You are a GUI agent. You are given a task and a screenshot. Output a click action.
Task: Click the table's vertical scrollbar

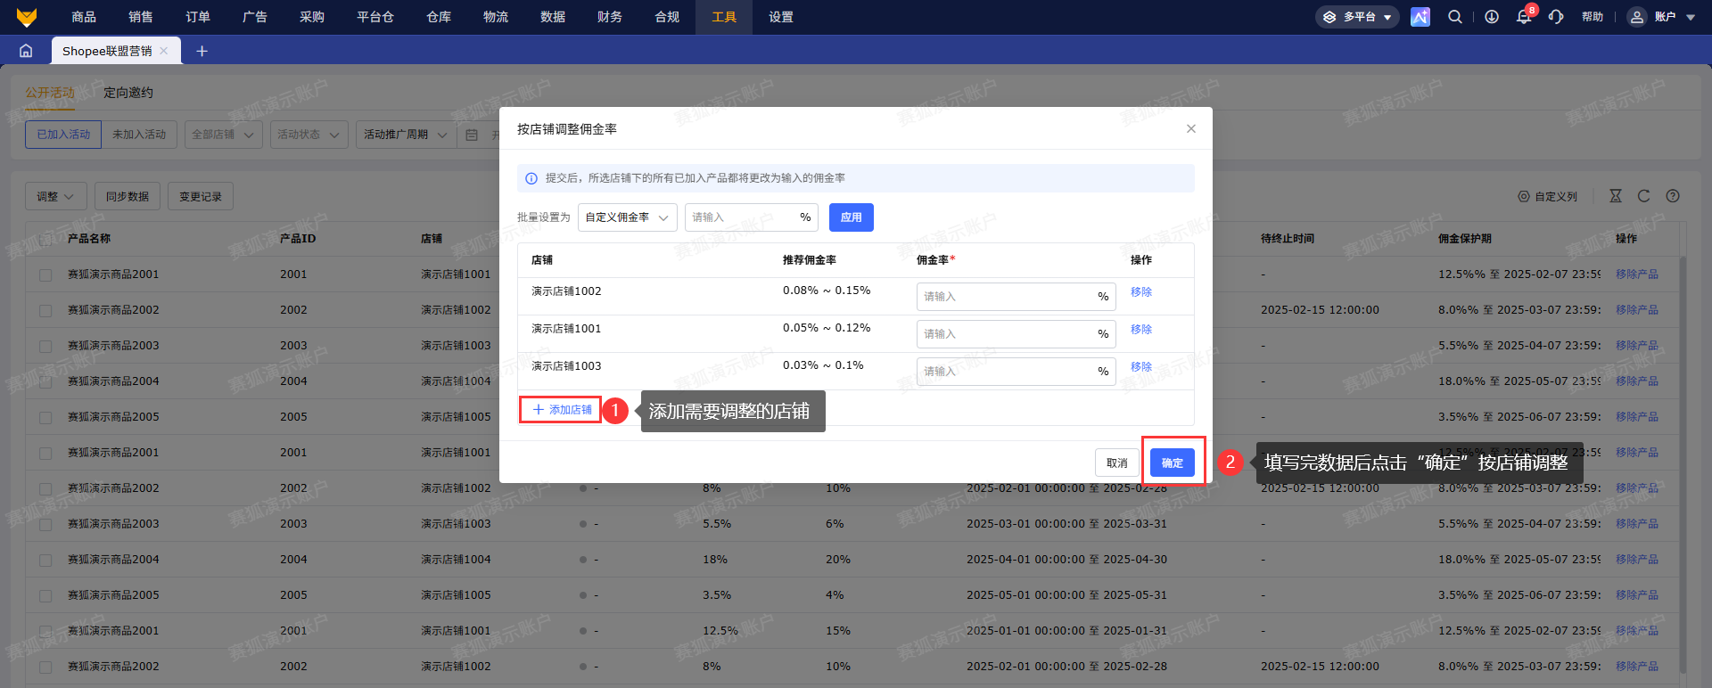click(x=1683, y=463)
